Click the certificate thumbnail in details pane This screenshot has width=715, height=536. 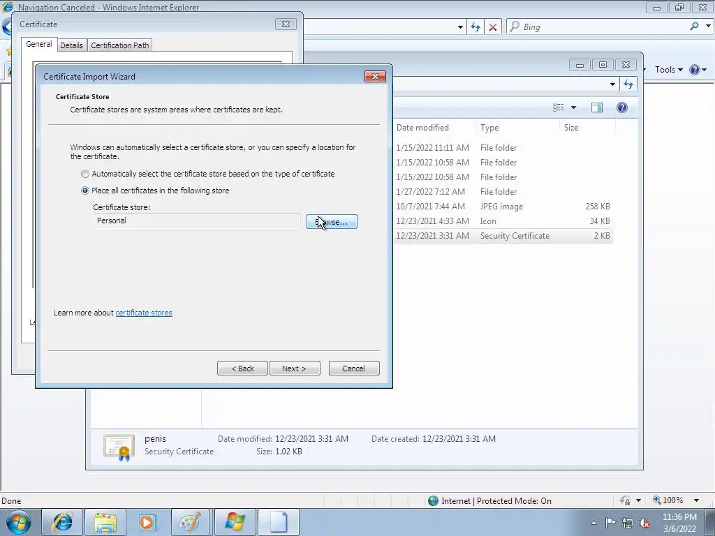(119, 447)
